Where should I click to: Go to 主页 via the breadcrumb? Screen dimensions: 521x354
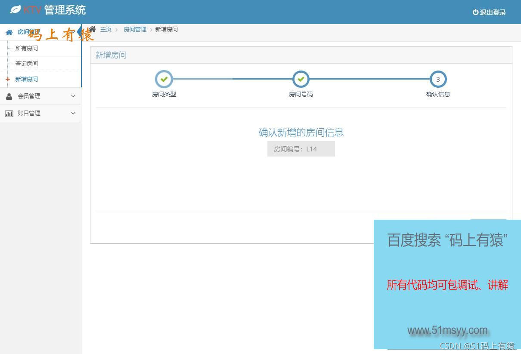click(106, 29)
